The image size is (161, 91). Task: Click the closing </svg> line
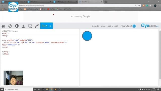click(5, 47)
